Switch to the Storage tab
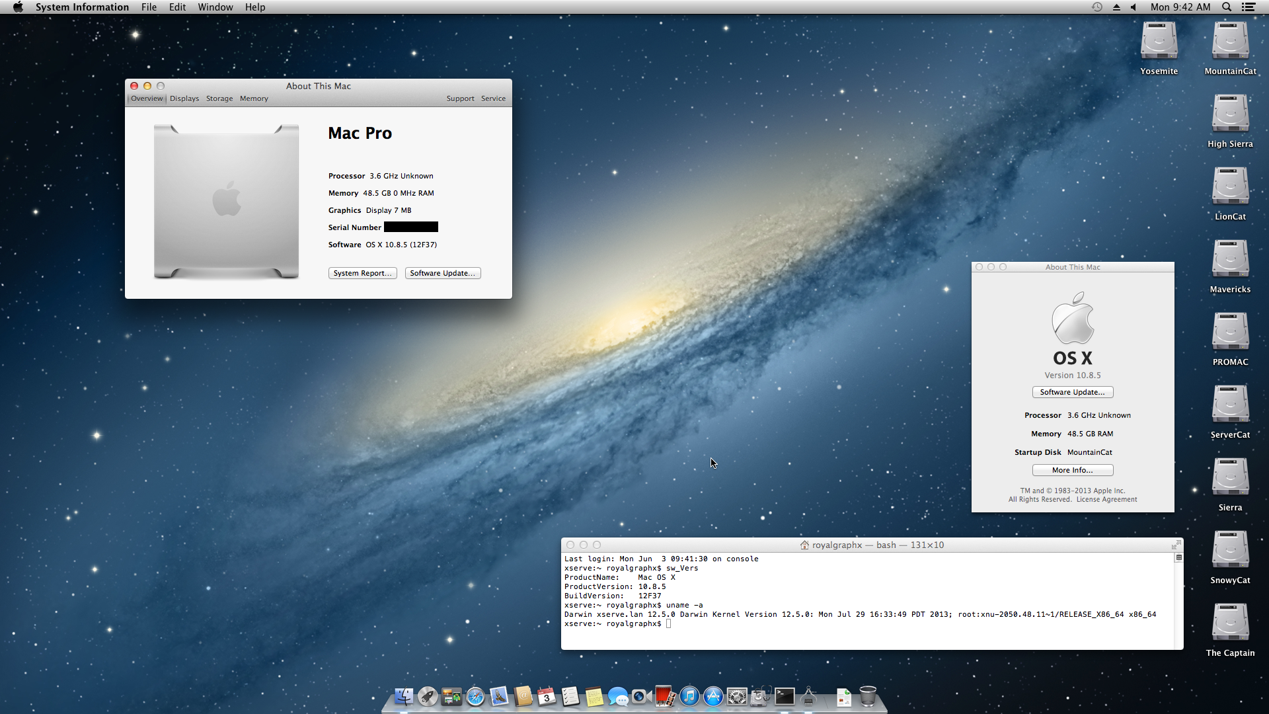The image size is (1269, 714). click(x=219, y=99)
